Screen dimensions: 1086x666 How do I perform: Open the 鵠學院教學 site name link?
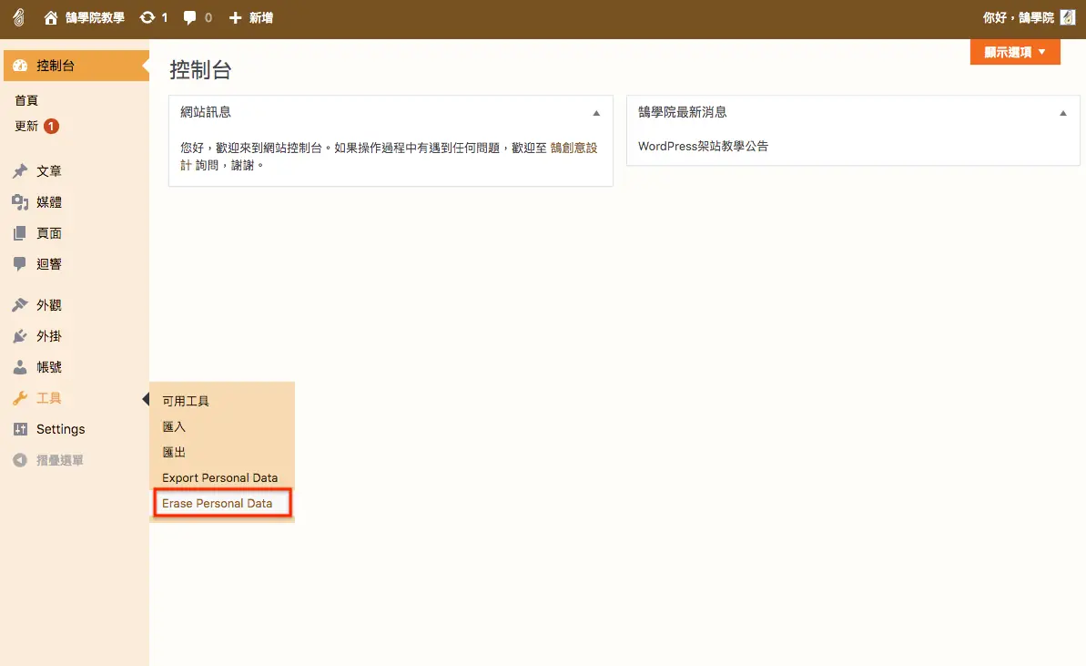95,18
